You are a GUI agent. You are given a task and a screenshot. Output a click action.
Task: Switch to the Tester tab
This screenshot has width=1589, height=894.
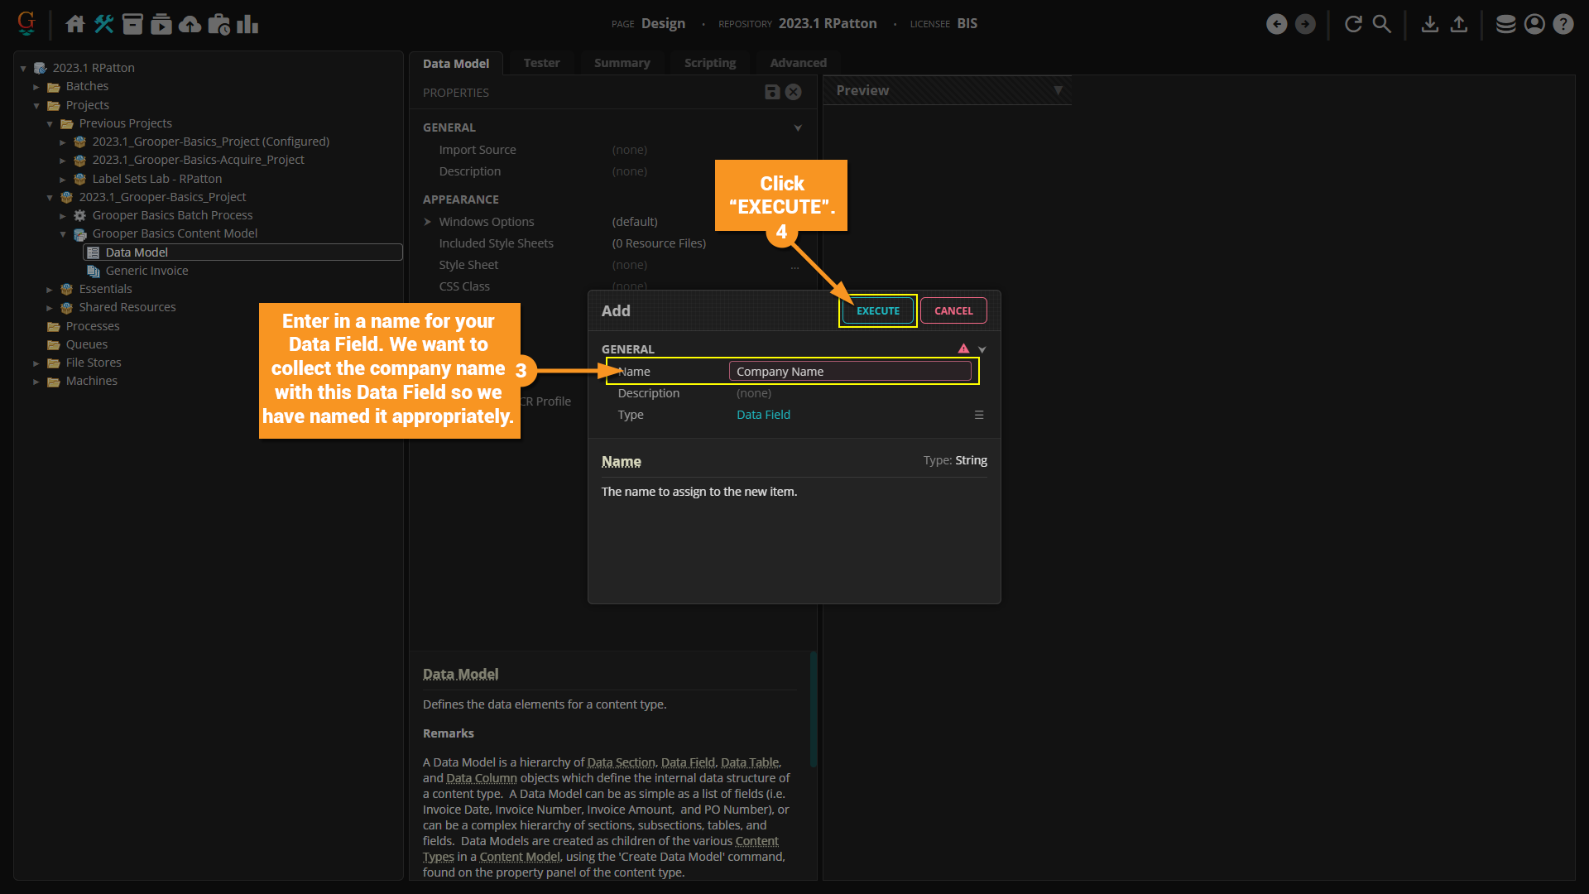[x=541, y=63]
